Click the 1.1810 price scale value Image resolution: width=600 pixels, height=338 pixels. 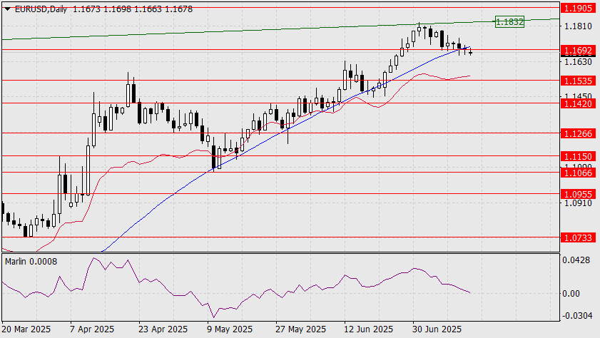[x=578, y=26]
